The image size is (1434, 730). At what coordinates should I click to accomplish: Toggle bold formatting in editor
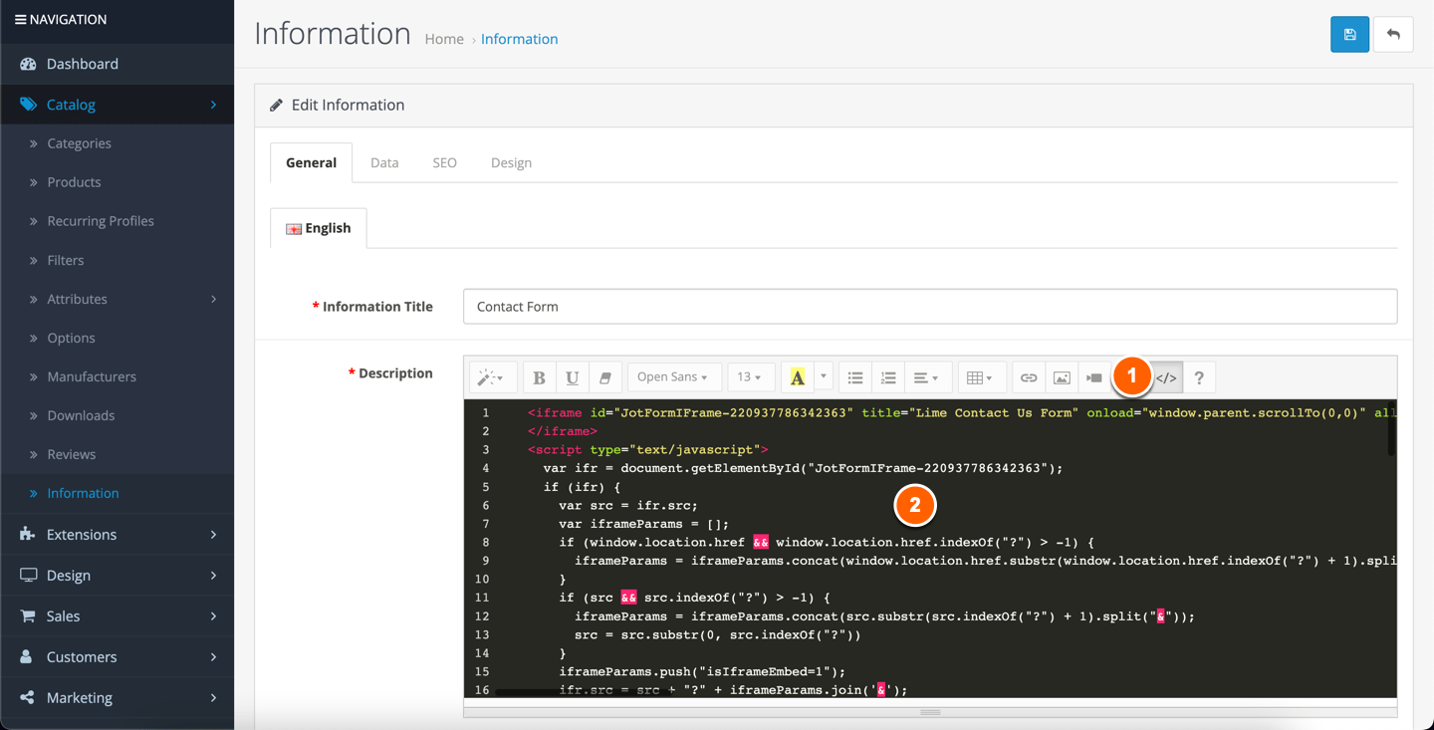click(539, 378)
